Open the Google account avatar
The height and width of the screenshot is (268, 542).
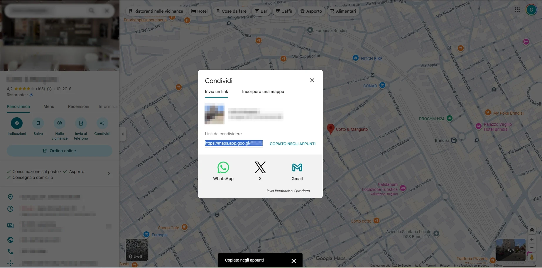(531, 10)
